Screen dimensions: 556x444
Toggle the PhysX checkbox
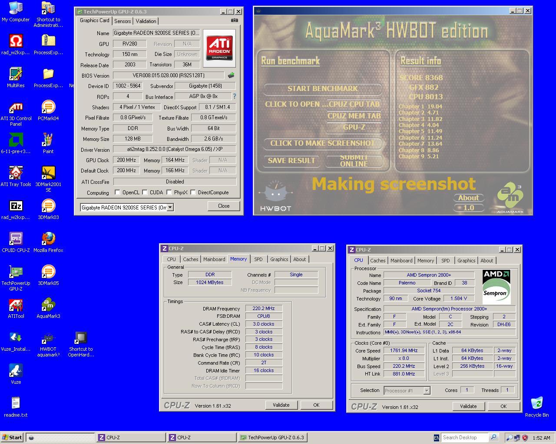(x=169, y=192)
